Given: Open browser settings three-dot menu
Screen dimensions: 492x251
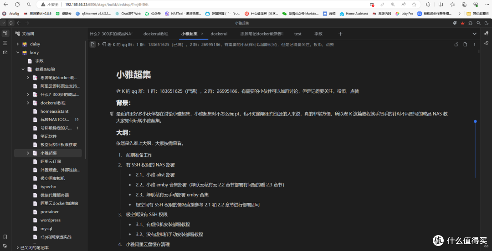Looking at the screenshot, I should (487, 5).
